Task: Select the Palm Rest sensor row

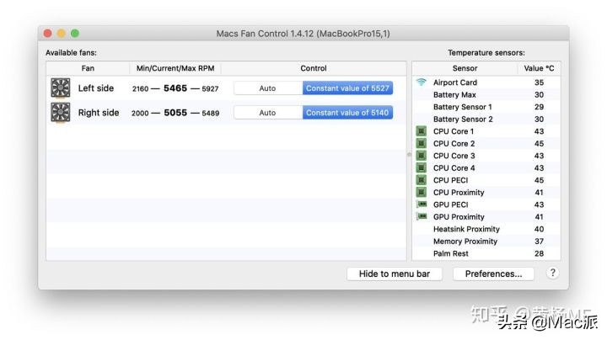Action: click(x=486, y=253)
